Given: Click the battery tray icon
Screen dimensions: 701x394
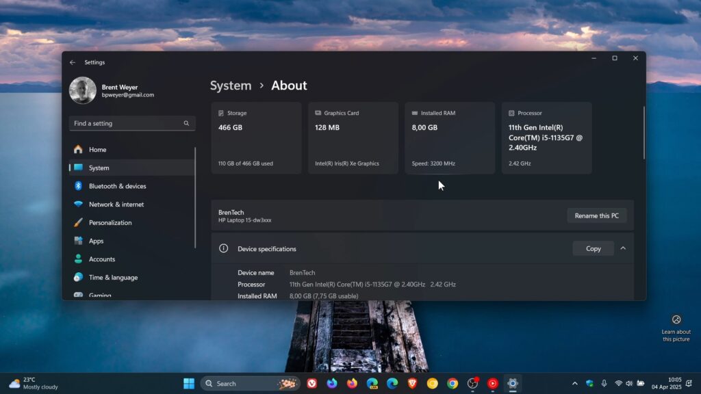Looking at the screenshot, I should click(x=641, y=384).
